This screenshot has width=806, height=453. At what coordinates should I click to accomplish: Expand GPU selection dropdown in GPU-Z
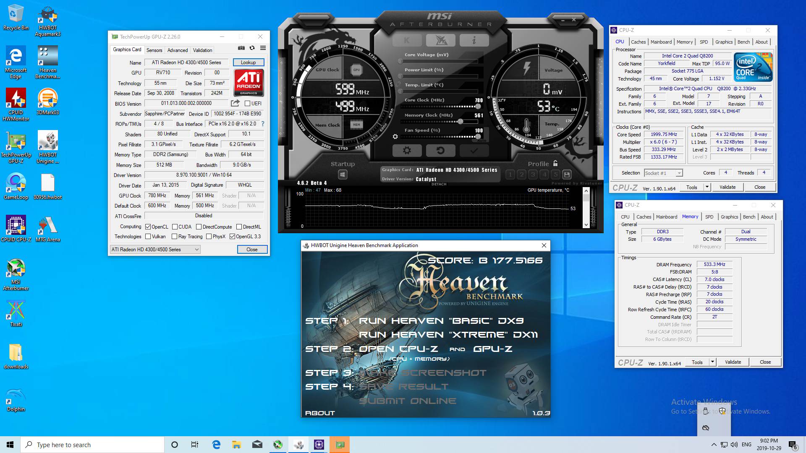coord(196,250)
